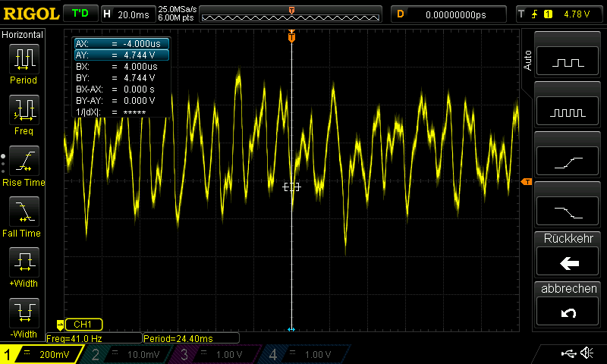Click the trigger source channel 1 badge

(548, 14)
